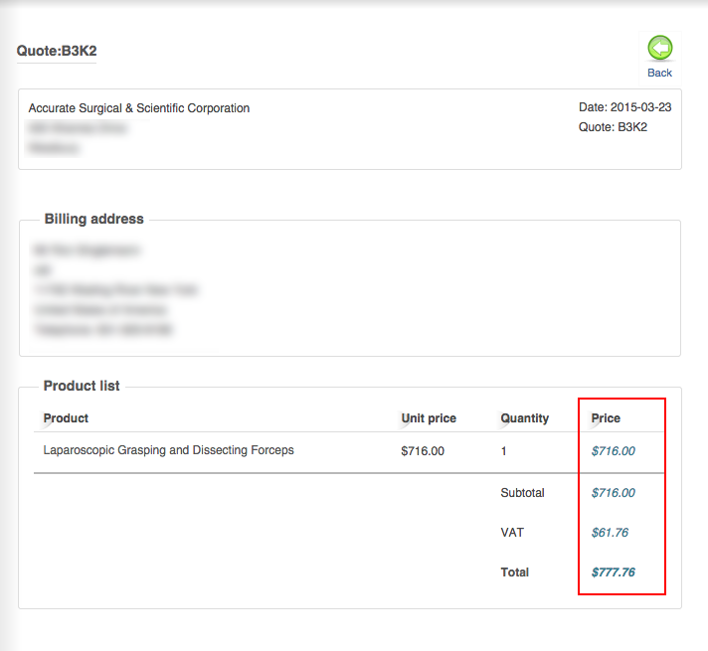Viewport: 708px width, 651px height.
Task: Click the Back text link
Action: coord(660,73)
